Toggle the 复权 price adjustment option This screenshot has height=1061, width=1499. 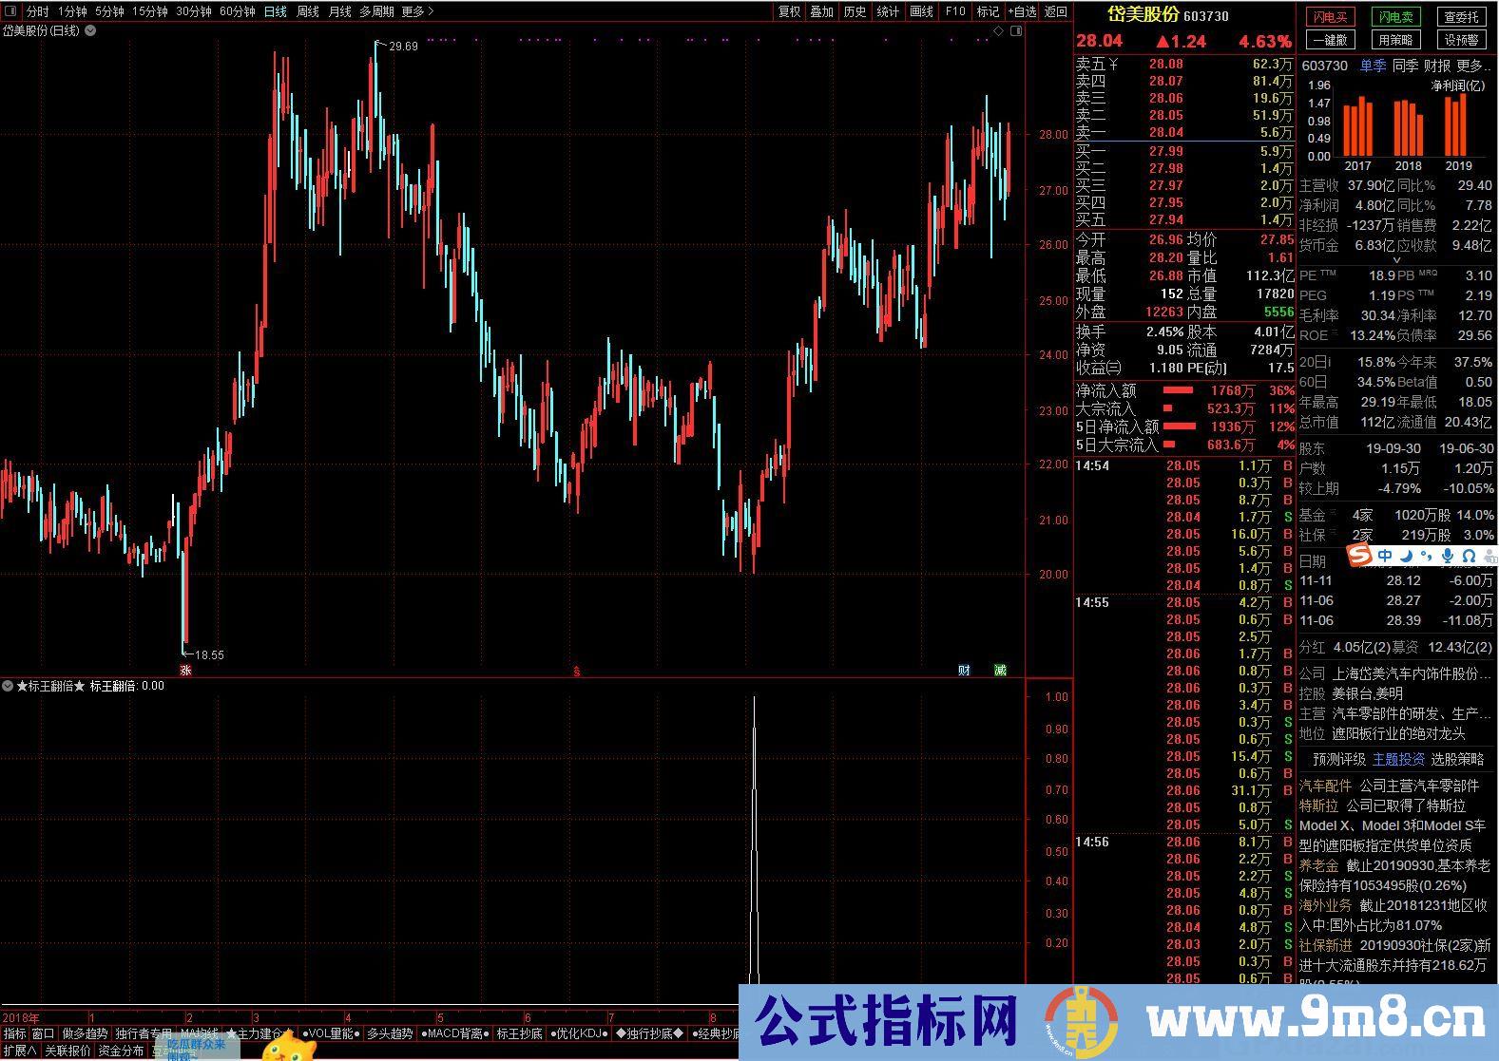click(x=789, y=11)
